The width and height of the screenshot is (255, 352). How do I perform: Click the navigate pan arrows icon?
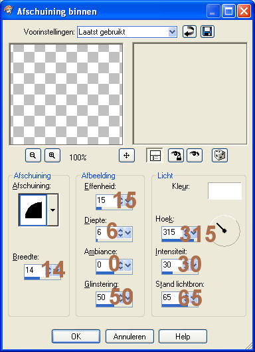click(127, 155)
